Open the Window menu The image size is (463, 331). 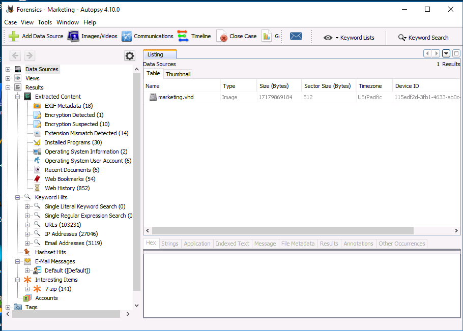pos(68,22)
